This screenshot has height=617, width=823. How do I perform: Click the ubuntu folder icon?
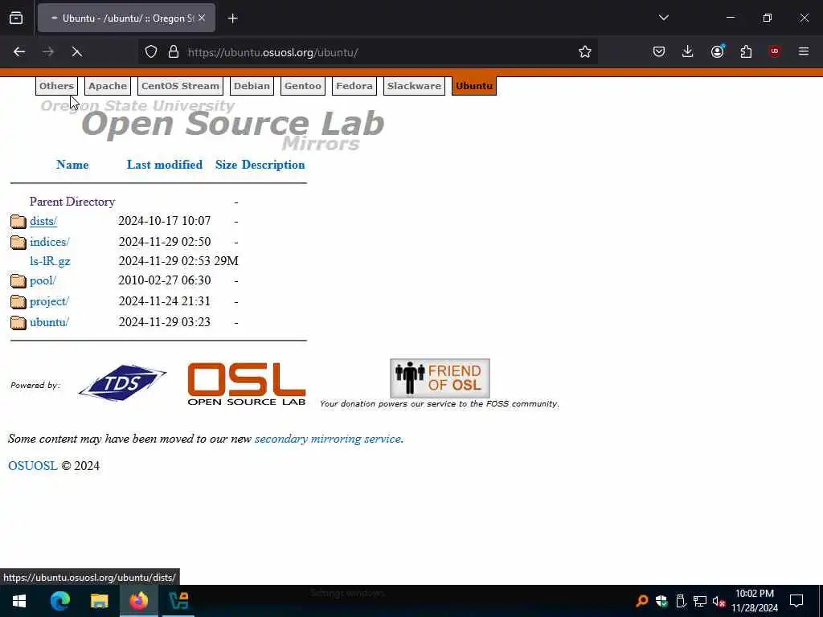[18, 322]
